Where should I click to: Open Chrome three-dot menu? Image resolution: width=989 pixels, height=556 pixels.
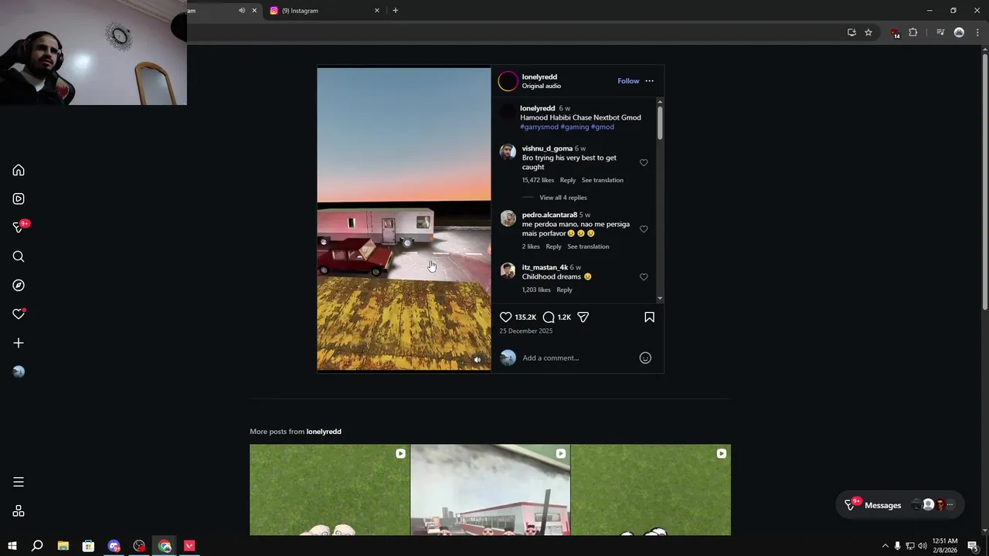[977, 32]
